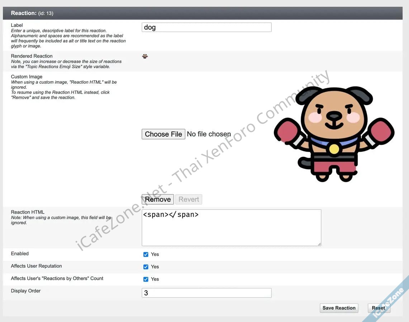Click the "No file chosen" text
This screenshot has width=409, height=322.
[209, 134]
